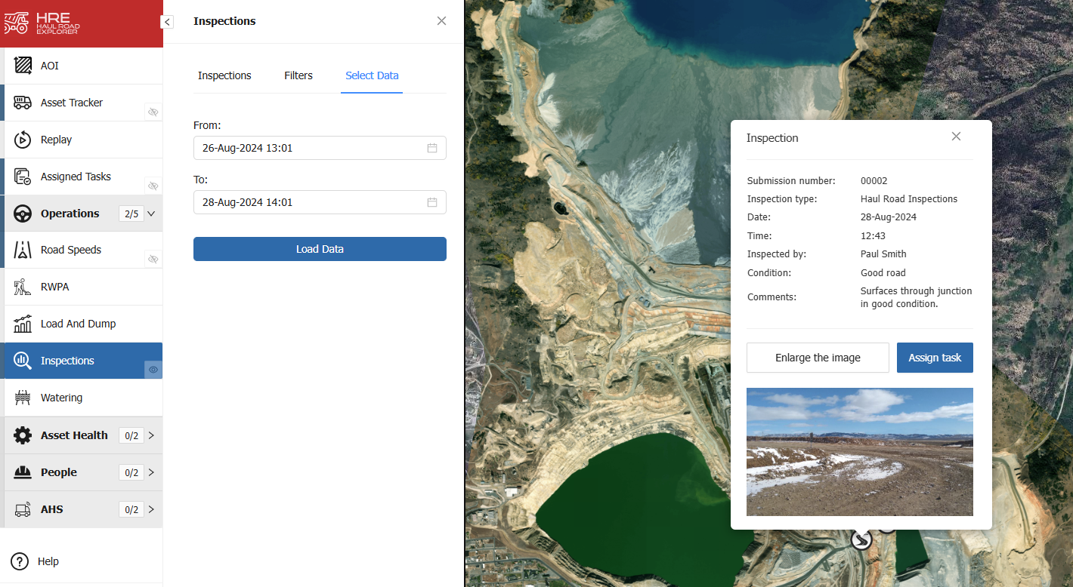Image resolution: width=1073 pixels, height=587 pixels.
Task: Click the Assigned Tasks clipboard icon
Action: [x=23, y=177]
